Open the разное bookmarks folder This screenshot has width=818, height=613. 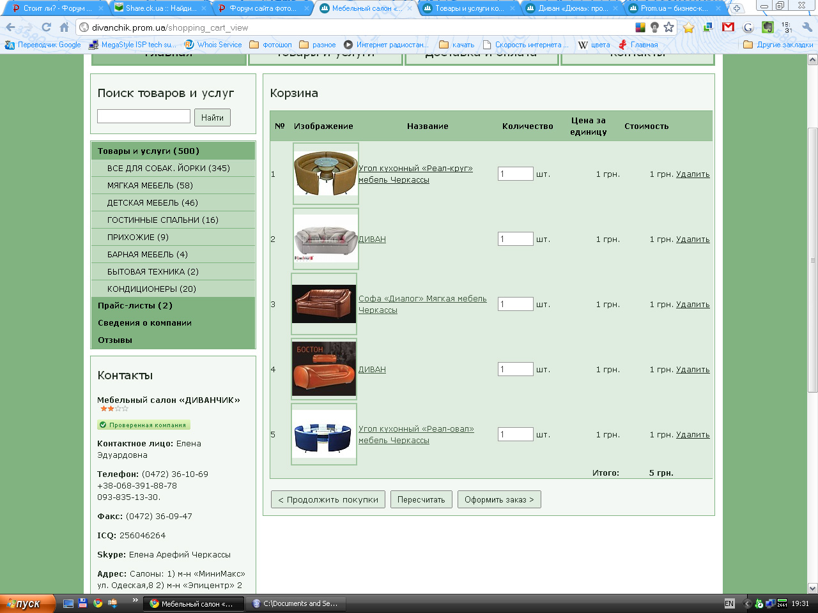click(318, 45)
